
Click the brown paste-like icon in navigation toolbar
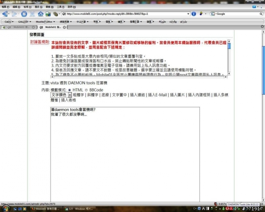tap(55, 14)
